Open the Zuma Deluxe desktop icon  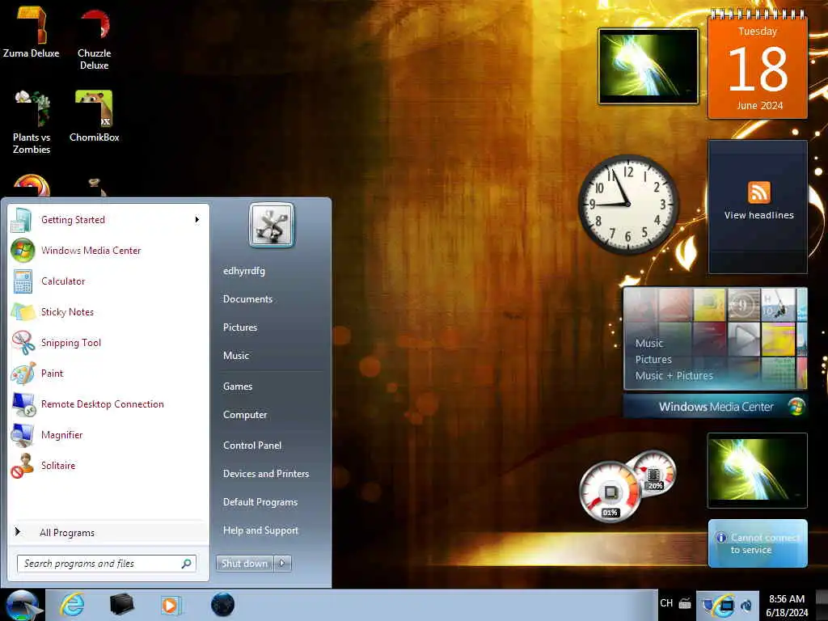32,31
